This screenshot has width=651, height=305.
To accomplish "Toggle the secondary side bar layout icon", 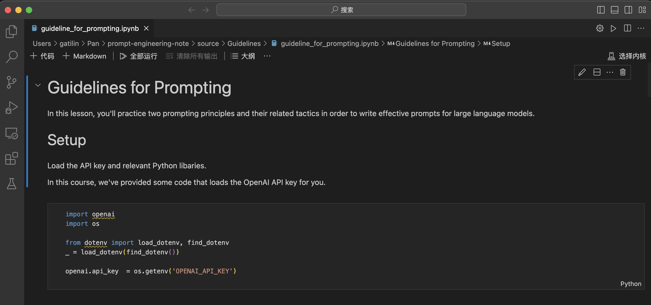I will pos(628,10).
